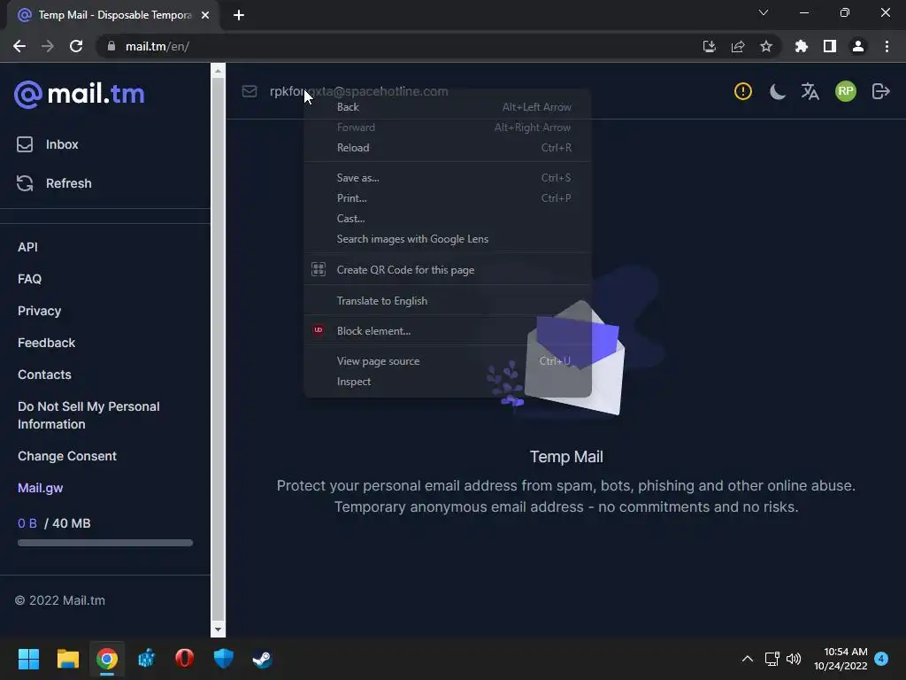Bookmark this page with star icon
The height and width of the screenshot is (680, 906).
766,46
